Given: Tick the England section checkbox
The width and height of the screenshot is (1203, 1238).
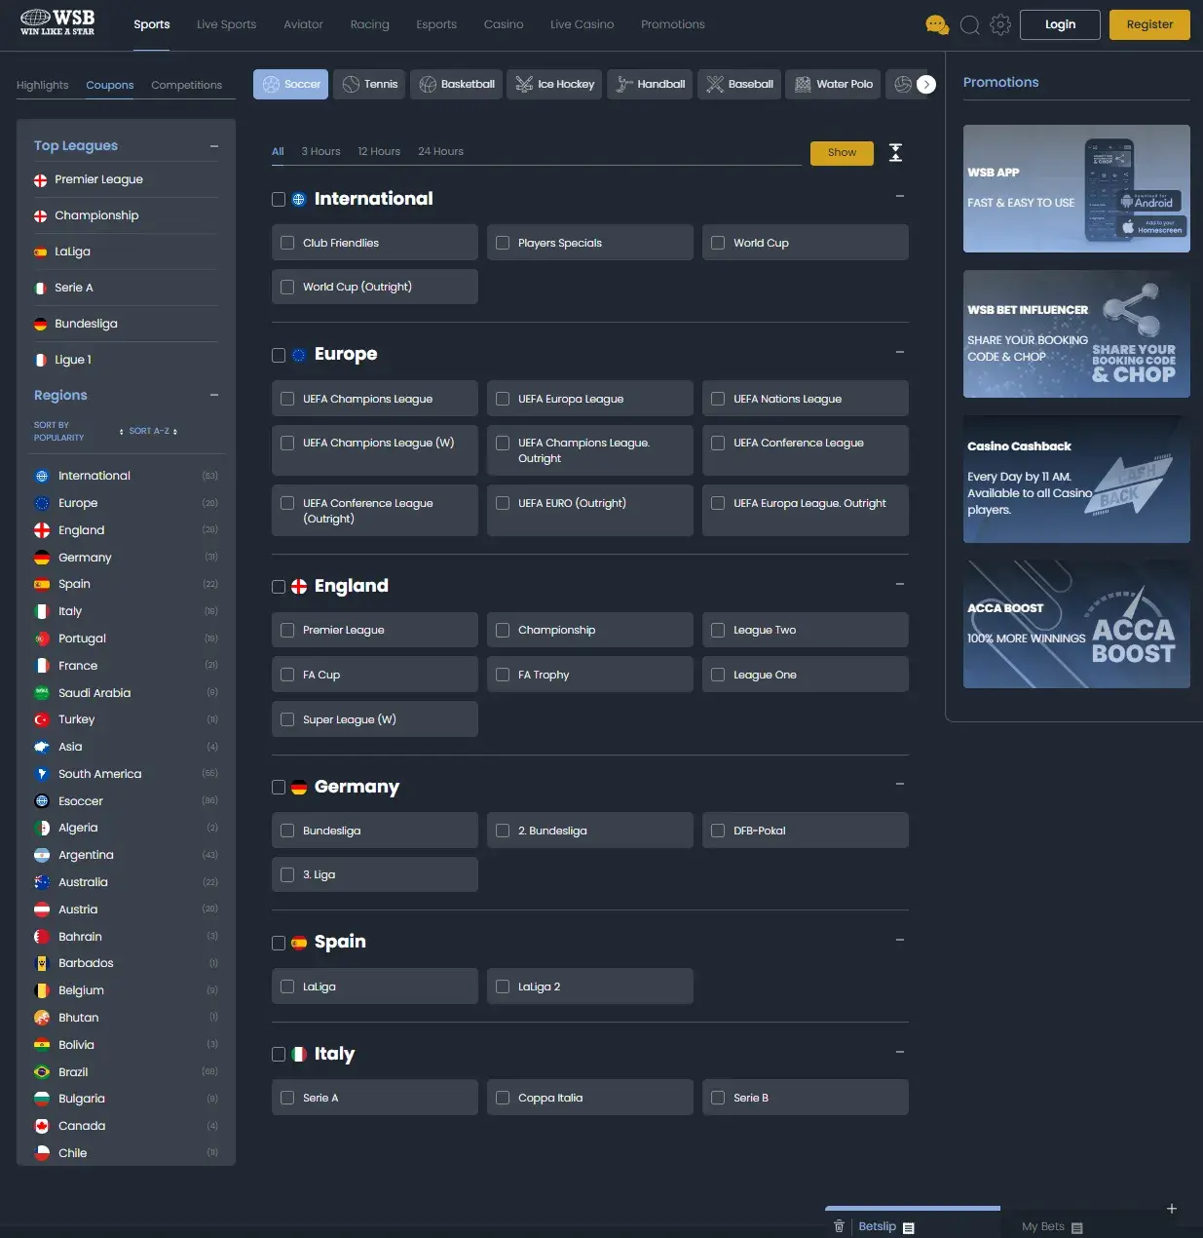Looking at the screenshot, I should click(279, 587).
